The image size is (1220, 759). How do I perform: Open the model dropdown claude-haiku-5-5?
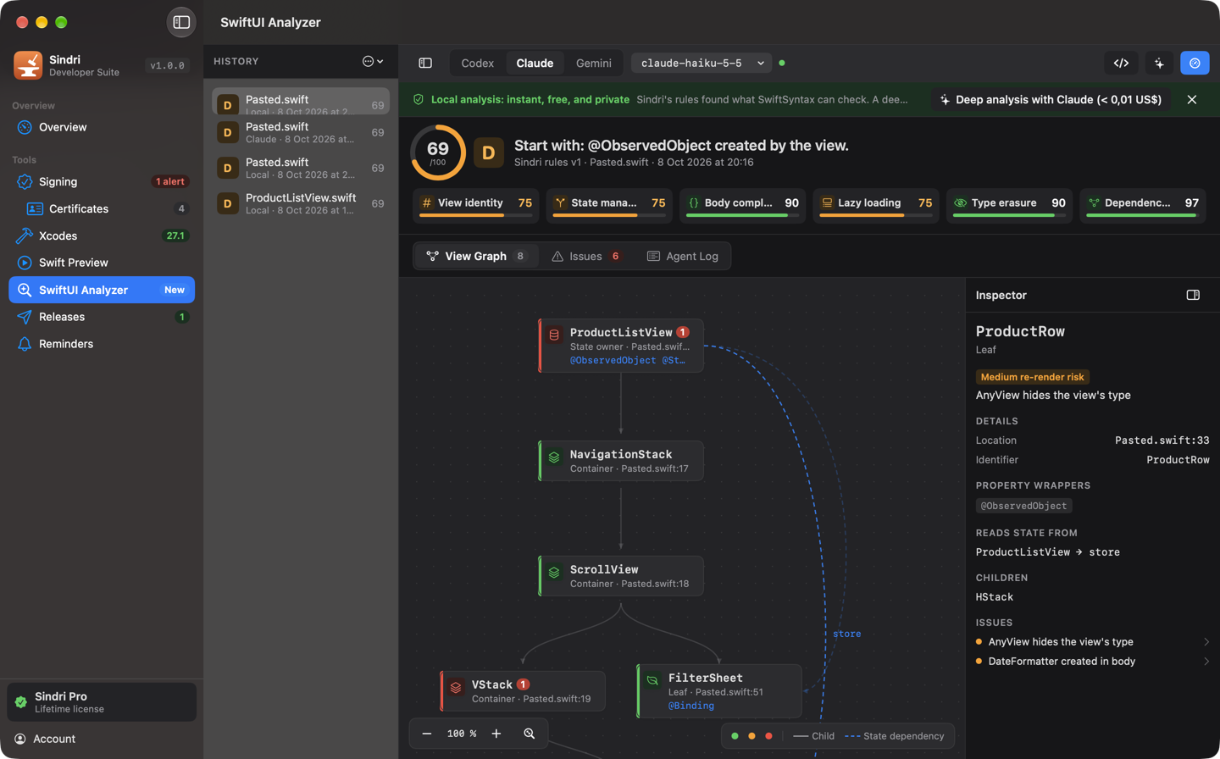(701, 63)
